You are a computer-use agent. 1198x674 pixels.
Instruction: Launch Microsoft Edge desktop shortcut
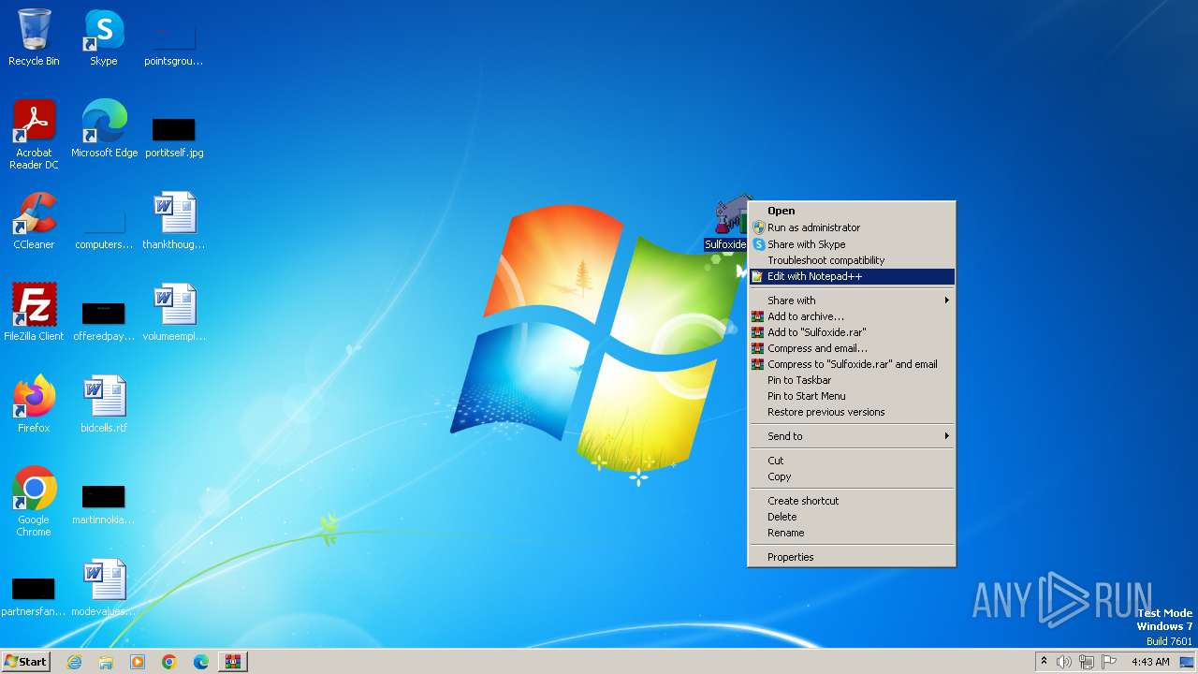click(x=104, y=129)
